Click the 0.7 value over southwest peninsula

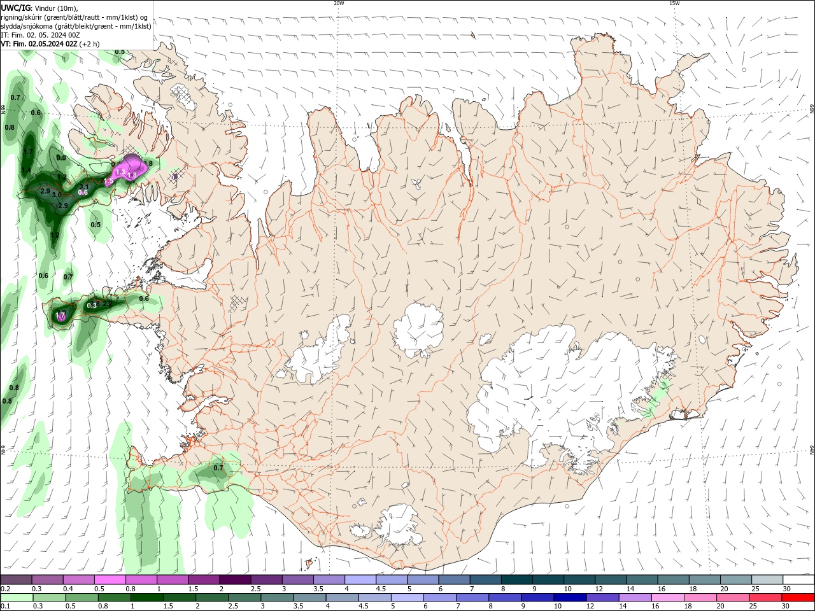[x=218, y=468]
